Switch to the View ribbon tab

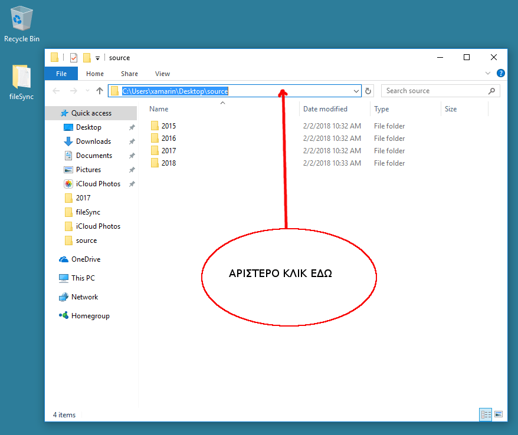tap(162, 73)
